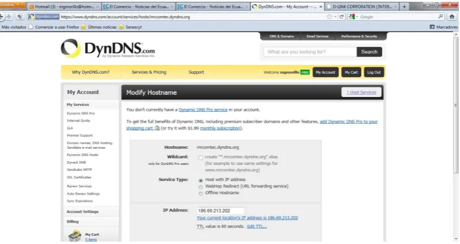Viewport: 460px width, 244px height.
Task: Open Dynamic DNS Hosts sidebar link
Action: coord(83,155)
